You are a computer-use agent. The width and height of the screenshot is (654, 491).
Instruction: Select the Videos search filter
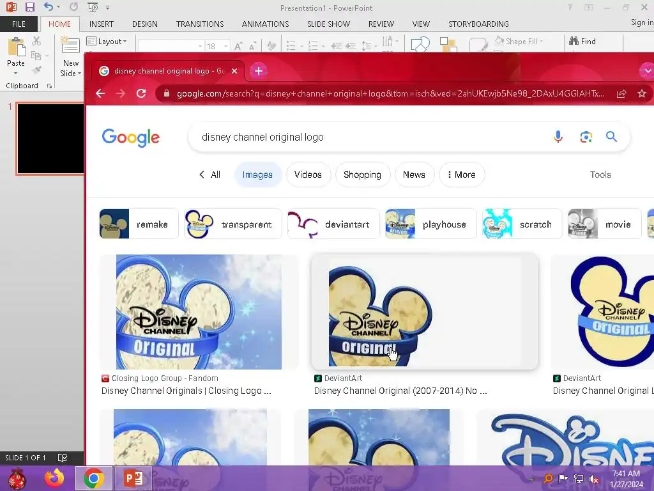click(x=308, y=175)
